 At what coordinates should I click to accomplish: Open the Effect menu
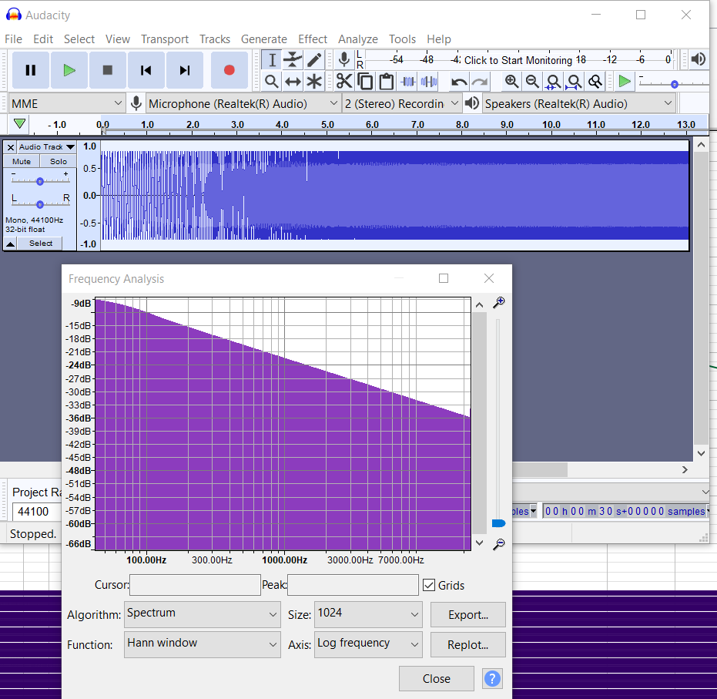tap(313, 39)
